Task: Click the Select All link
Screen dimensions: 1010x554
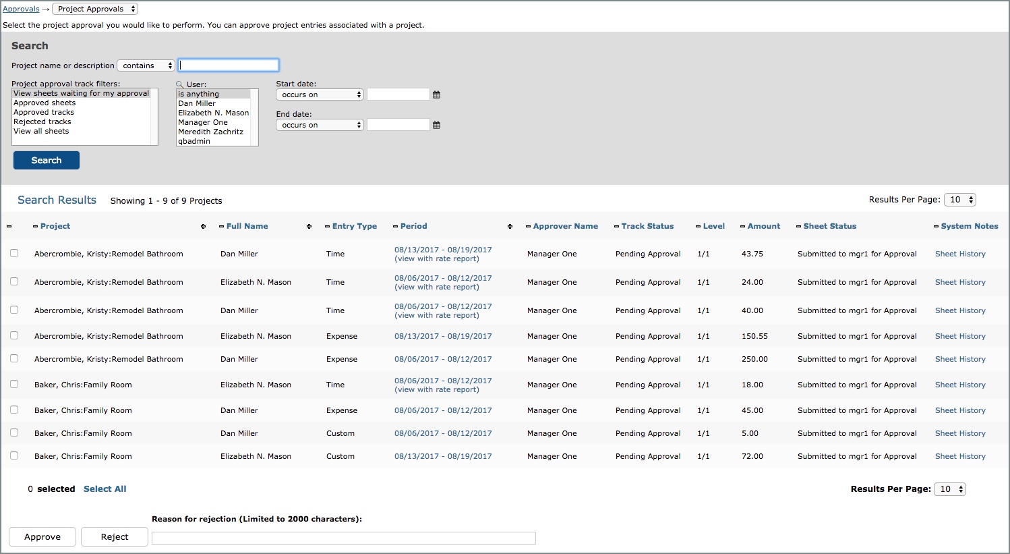Action: coord(105,489)
